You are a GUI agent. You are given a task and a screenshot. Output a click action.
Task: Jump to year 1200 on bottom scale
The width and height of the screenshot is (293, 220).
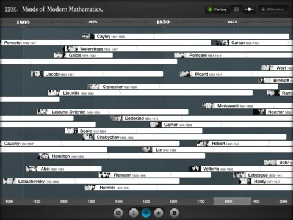point(64,202)
